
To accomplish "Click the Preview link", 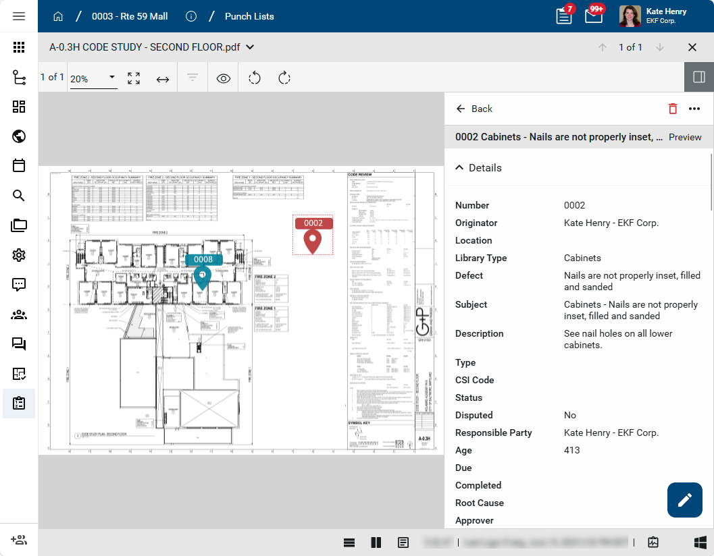I will 685,137.
